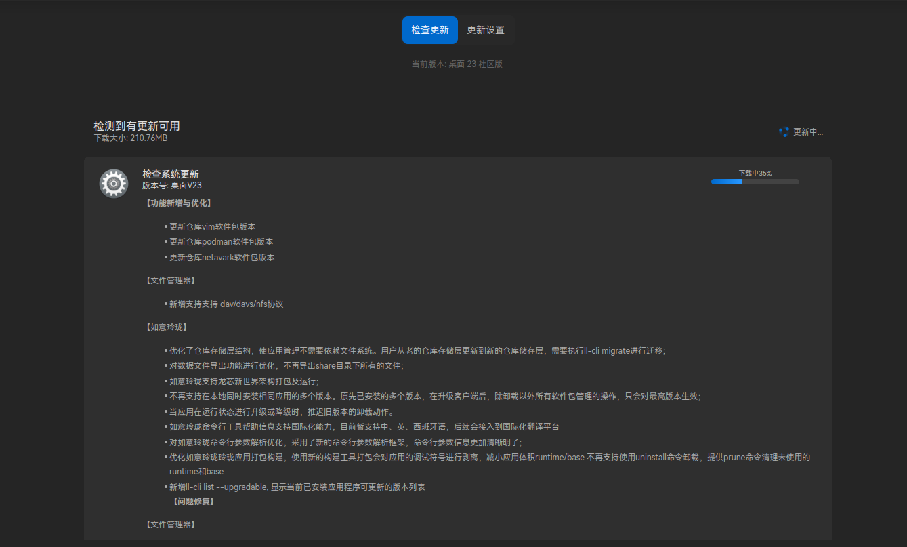
Task: Click the line starting 不再支持在本地同时安装
Action: pos(435,397)
